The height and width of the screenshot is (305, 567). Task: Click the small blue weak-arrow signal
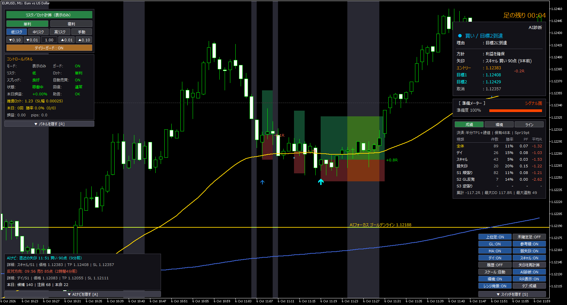tap(262, 182)
